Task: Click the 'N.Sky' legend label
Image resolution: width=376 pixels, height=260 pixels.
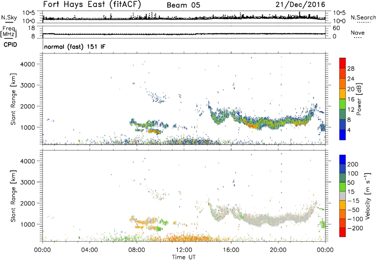Action: point(9,17)
